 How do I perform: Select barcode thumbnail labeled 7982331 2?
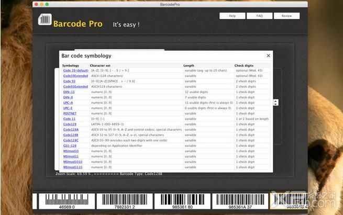125,201
